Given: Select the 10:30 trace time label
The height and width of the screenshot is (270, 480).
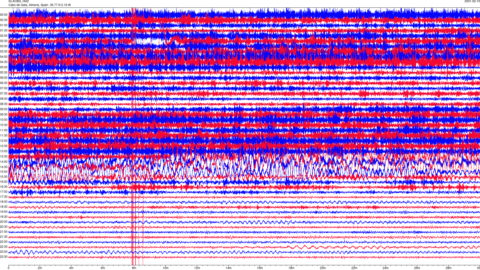Looking at the screenshot, I should pos(4,125).
